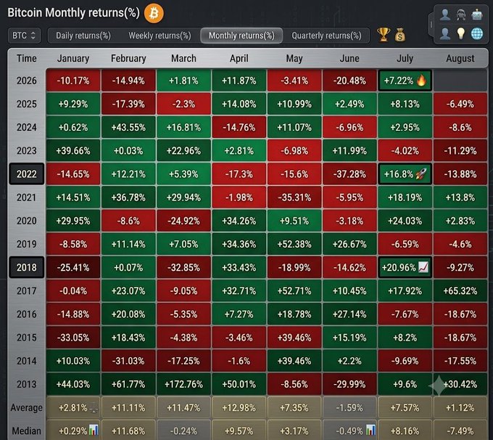Click the +11.68% February Median cell

point(128,431)
